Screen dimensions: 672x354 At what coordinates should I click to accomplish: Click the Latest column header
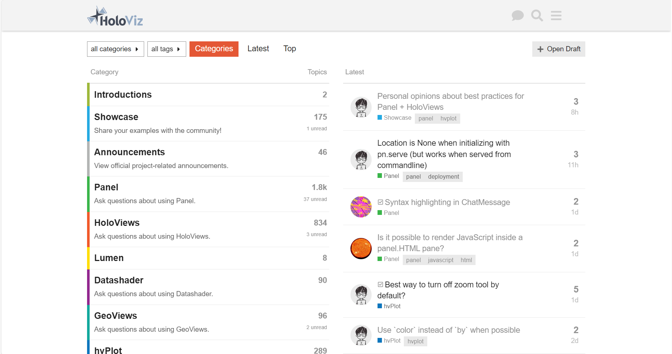pyautogui.click(x=354, y=72)
